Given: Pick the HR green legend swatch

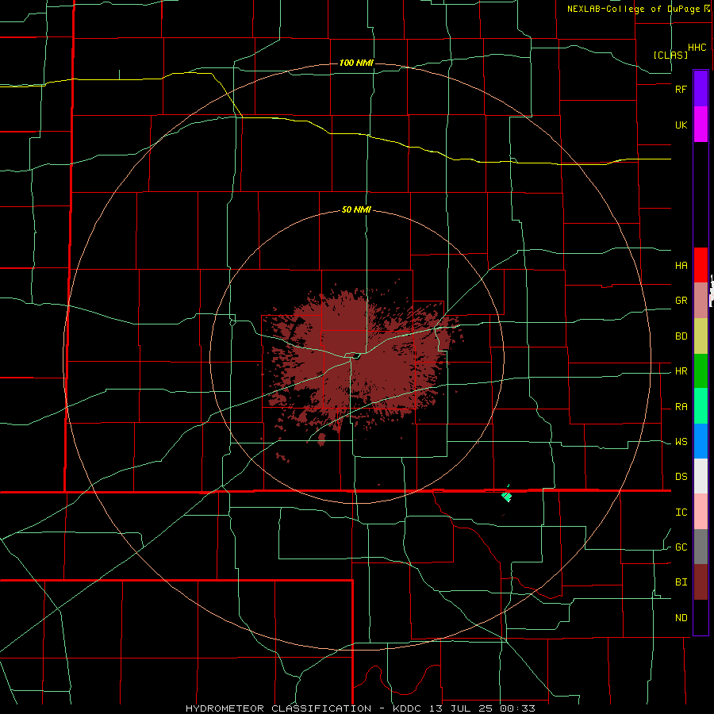Looking at the screenshot, I should 701,371.
